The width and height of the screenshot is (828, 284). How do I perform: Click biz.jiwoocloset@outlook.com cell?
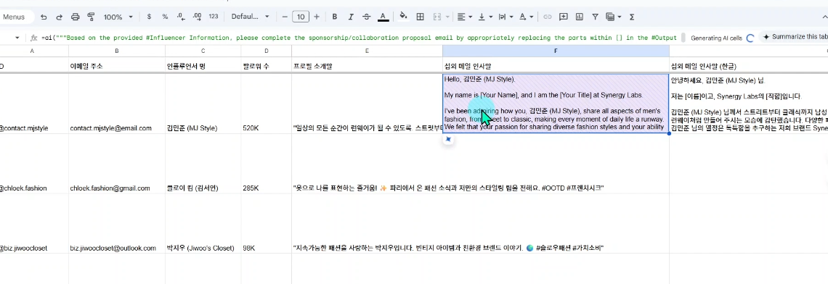click(x=117, y=223)
